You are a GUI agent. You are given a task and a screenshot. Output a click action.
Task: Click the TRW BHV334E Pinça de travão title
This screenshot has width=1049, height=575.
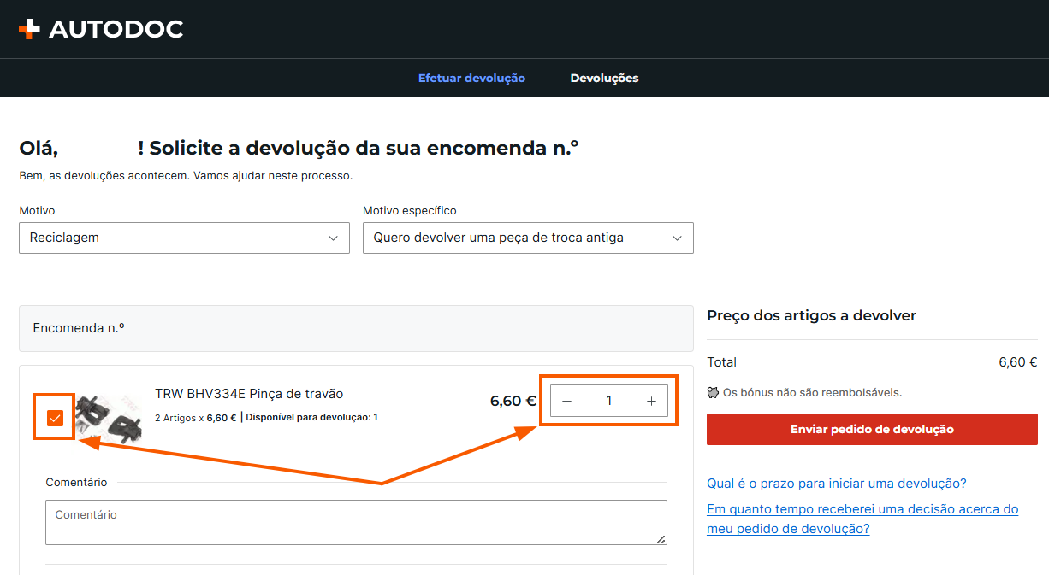[249, 394]
